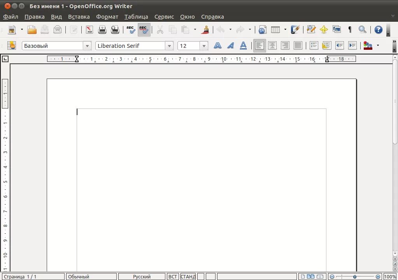Screen dimensions: 398x280
Task: Decrease paragraph indent
Action: point(340,45)
